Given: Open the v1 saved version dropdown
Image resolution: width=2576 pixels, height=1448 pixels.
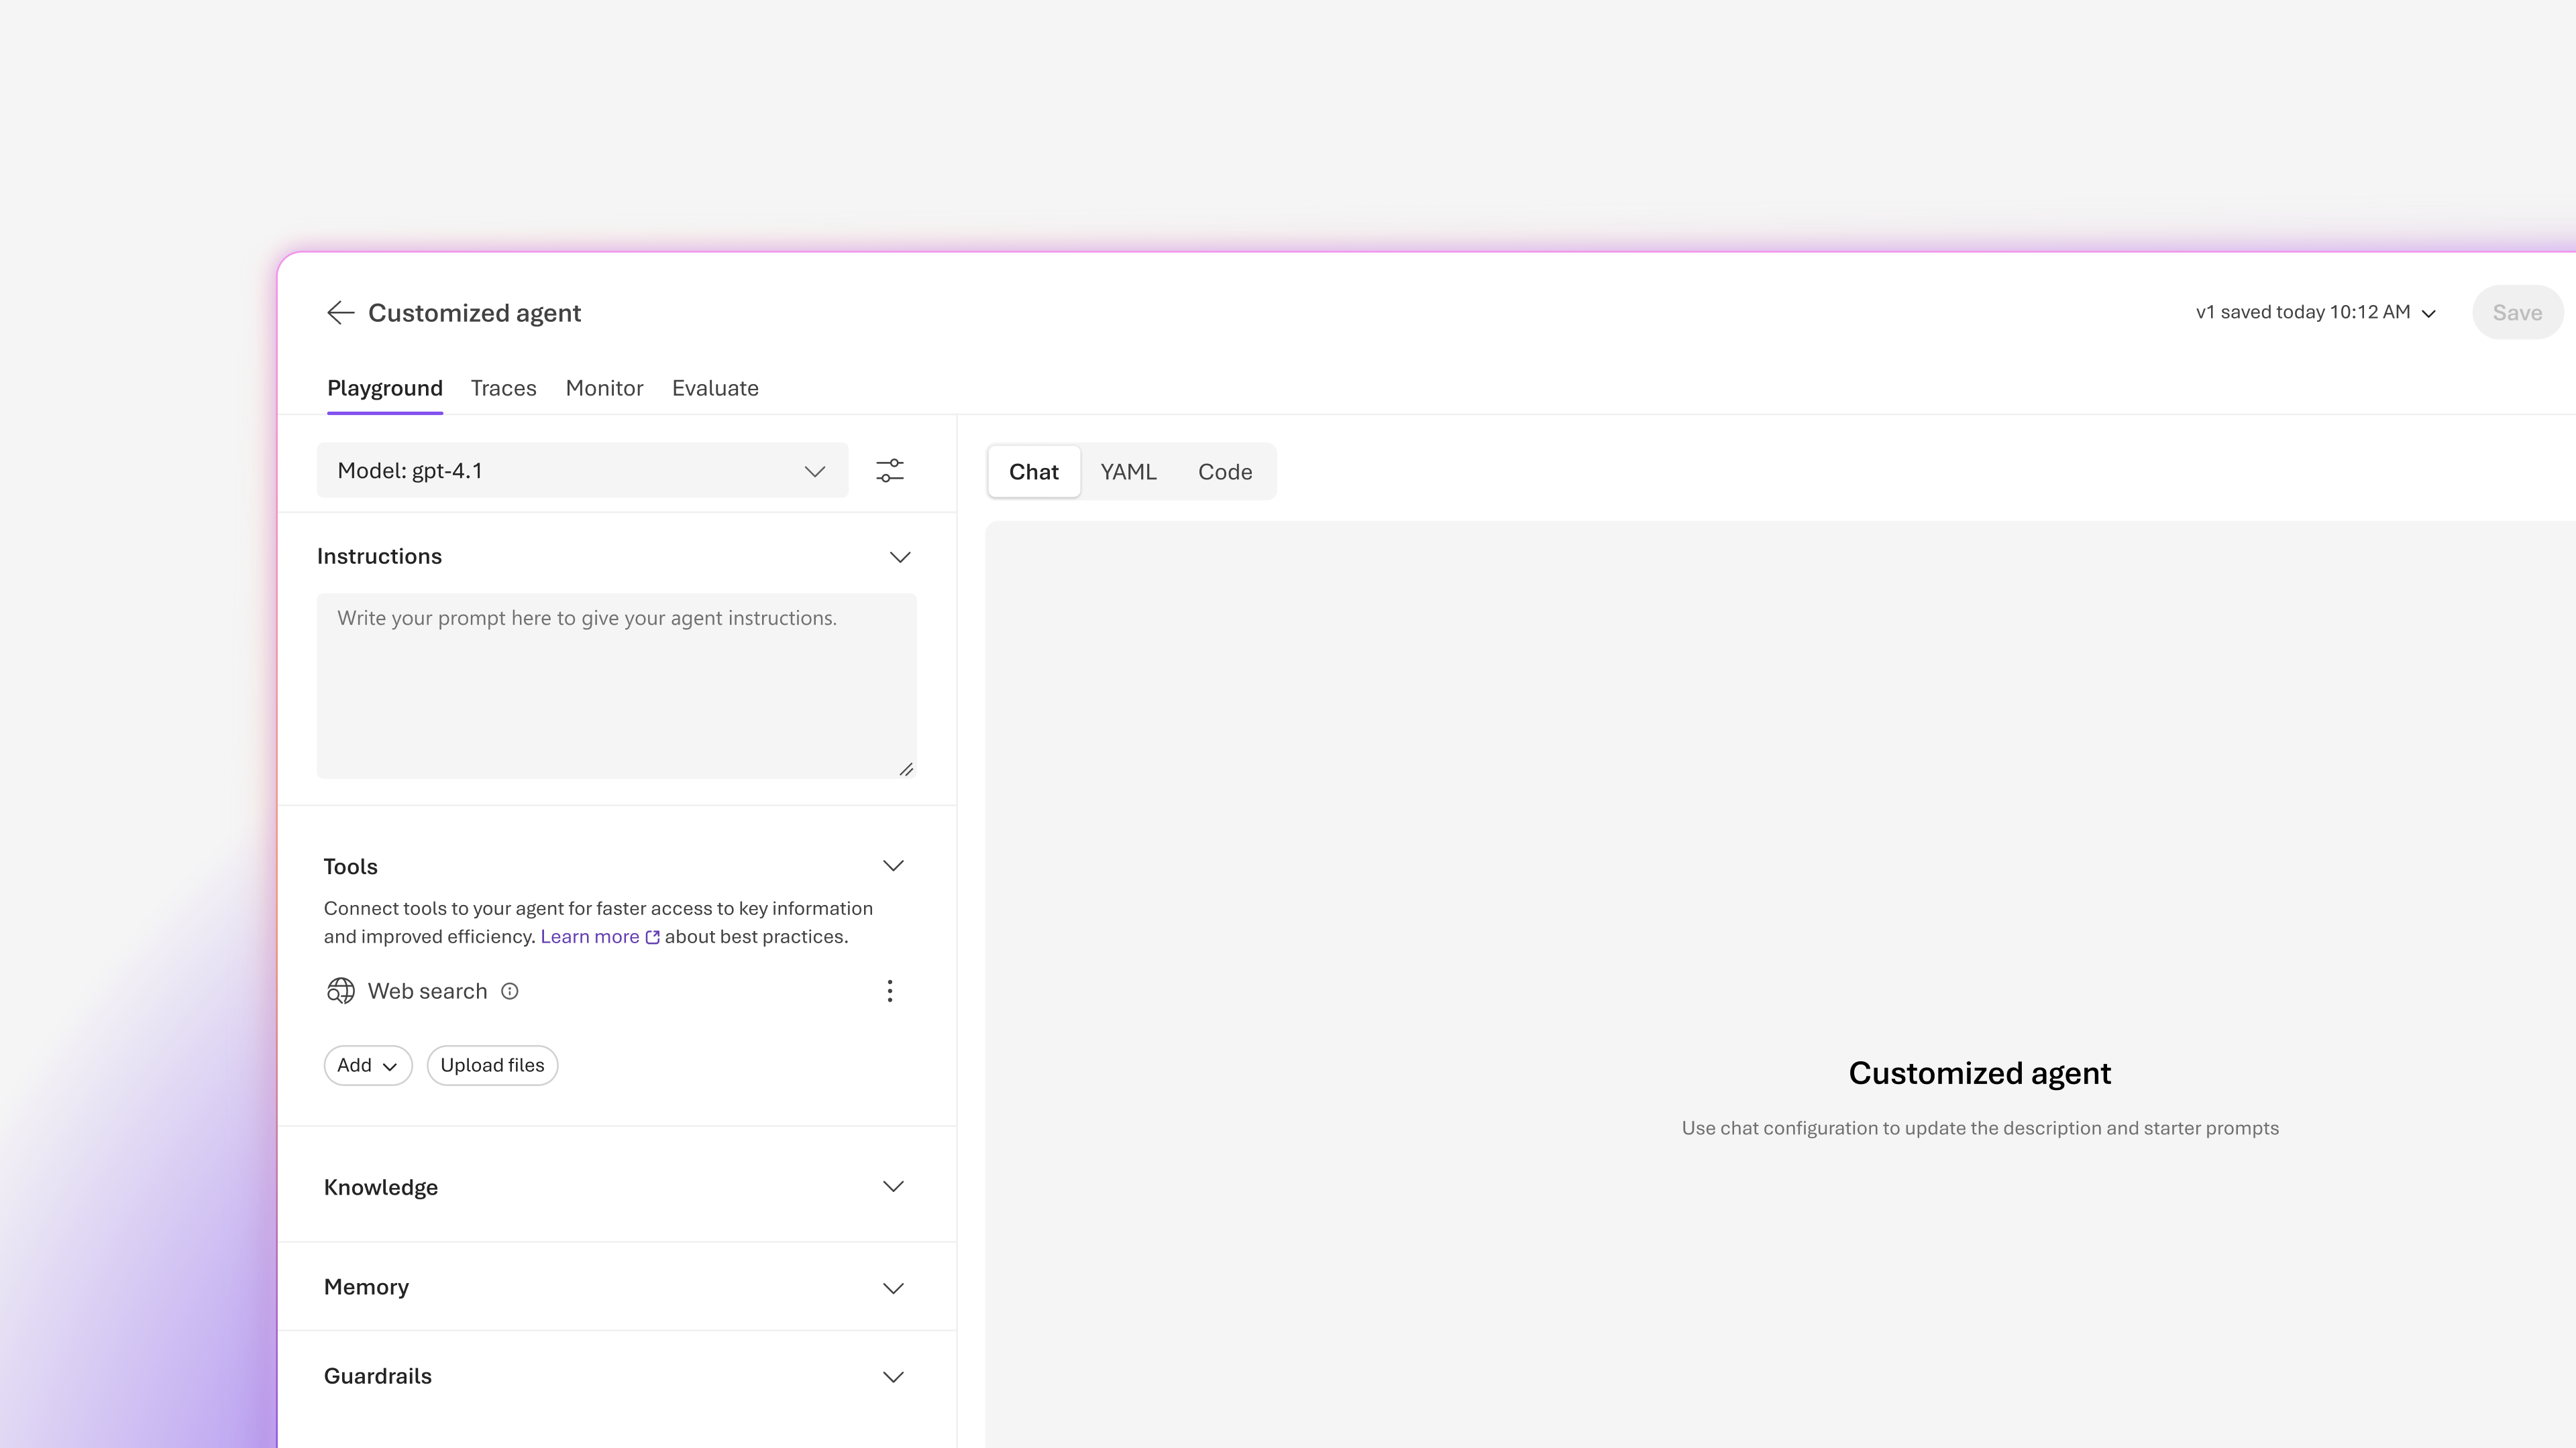Looking at the screenshot, I should (x=2316, y=313).
